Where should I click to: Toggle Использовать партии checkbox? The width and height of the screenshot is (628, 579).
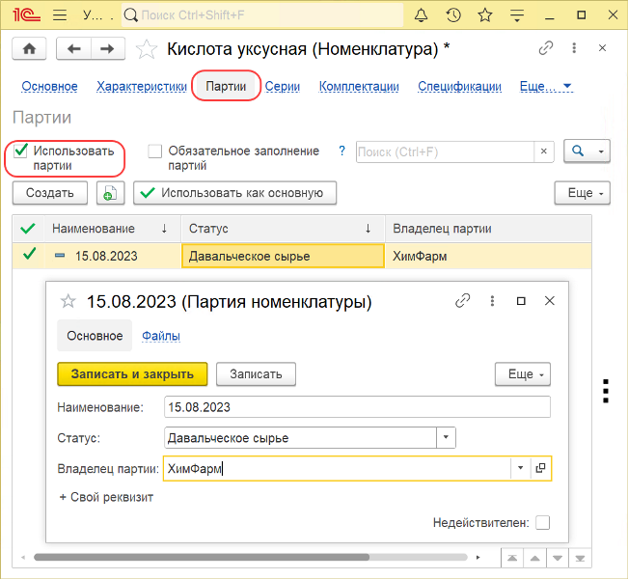pyautogui.click(x=20, y=152)
